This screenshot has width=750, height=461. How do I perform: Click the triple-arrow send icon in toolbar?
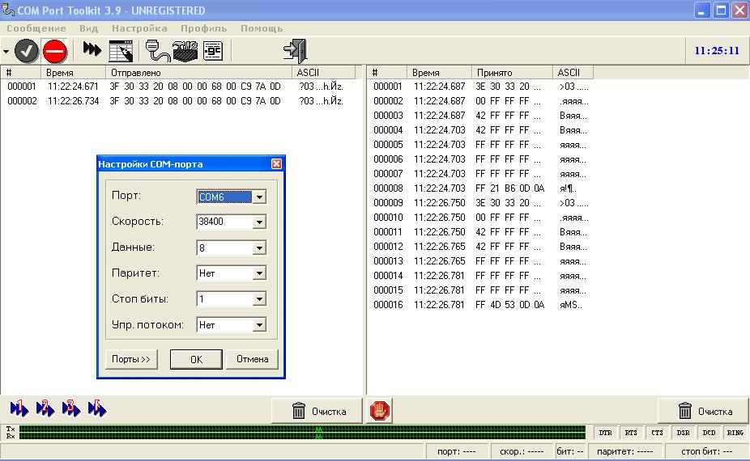click(92, 49)
